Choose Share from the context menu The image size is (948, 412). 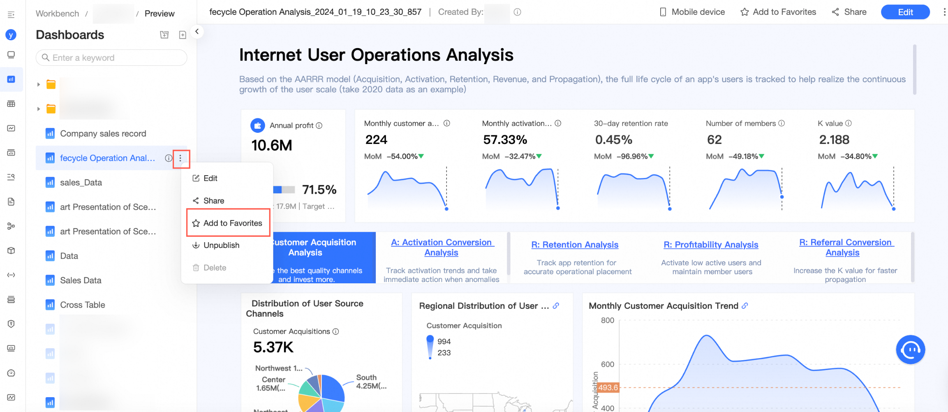pos(227,201)
